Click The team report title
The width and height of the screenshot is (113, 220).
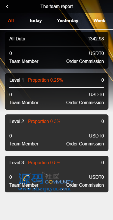tap(57, 7)
